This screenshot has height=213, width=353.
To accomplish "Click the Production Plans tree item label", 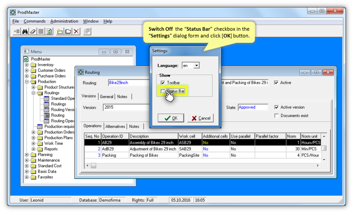I will coord(59,138).
